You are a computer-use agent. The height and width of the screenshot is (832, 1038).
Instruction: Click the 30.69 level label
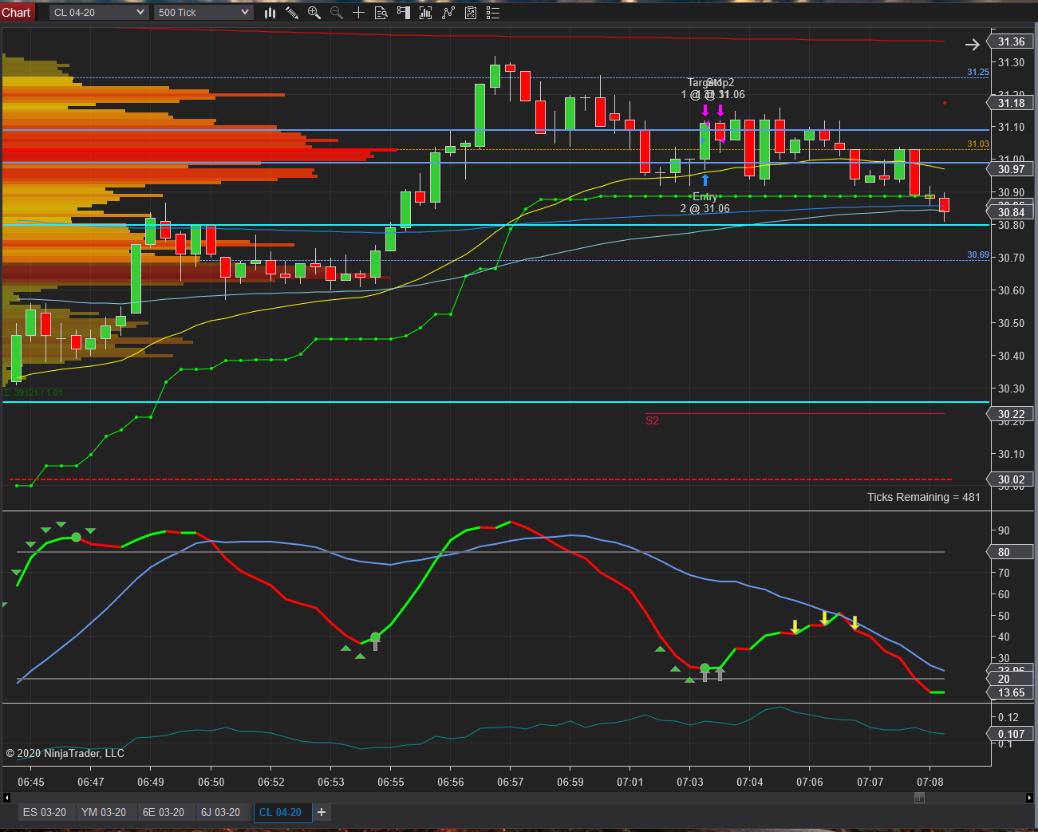pos(978,254)
